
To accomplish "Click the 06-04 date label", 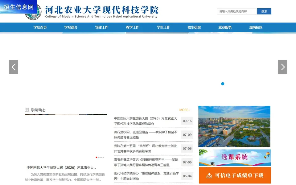I will pyautogui.click(x=187, y=176).
